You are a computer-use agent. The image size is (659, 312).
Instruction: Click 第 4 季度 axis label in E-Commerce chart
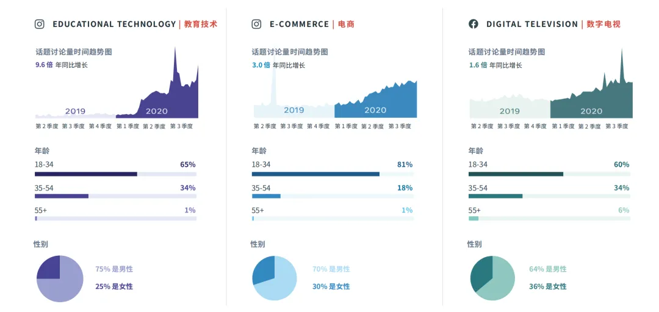[318, 126]
